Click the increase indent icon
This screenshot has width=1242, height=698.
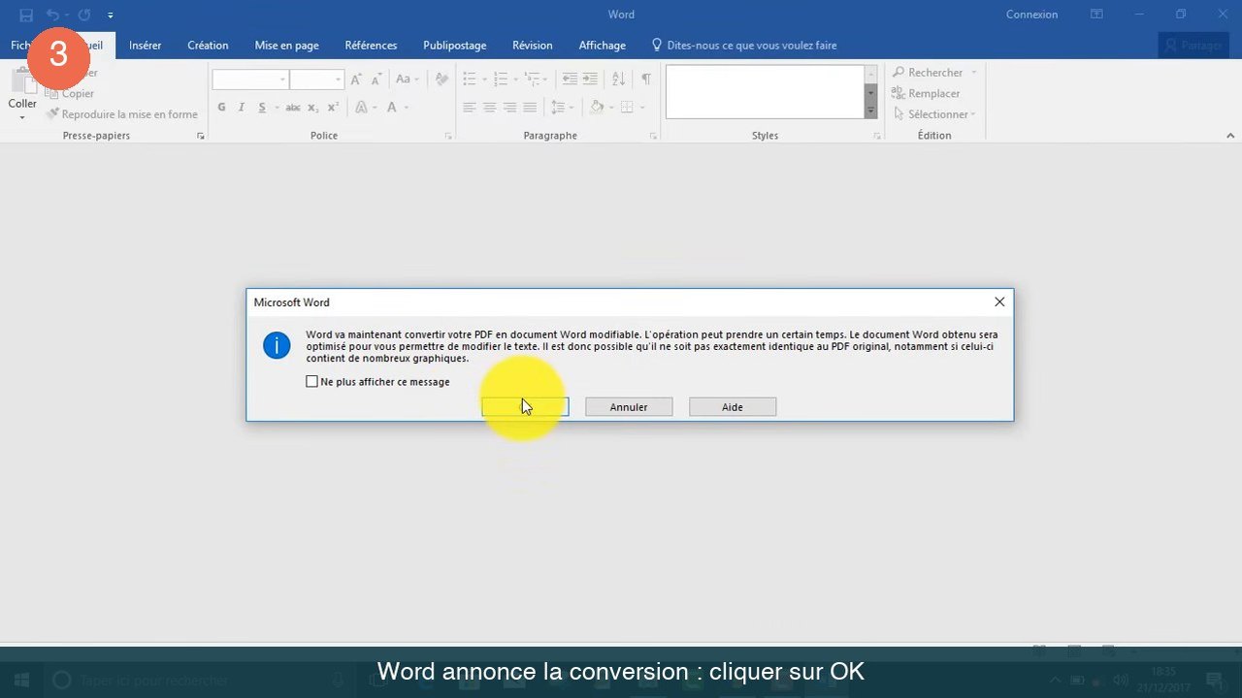(590, 79)
